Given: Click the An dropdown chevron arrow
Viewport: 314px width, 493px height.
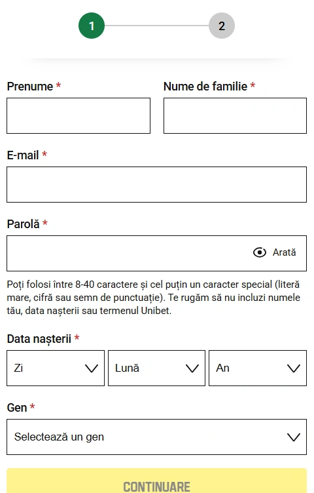Looking at the screenshot, I should pos(294,368).
